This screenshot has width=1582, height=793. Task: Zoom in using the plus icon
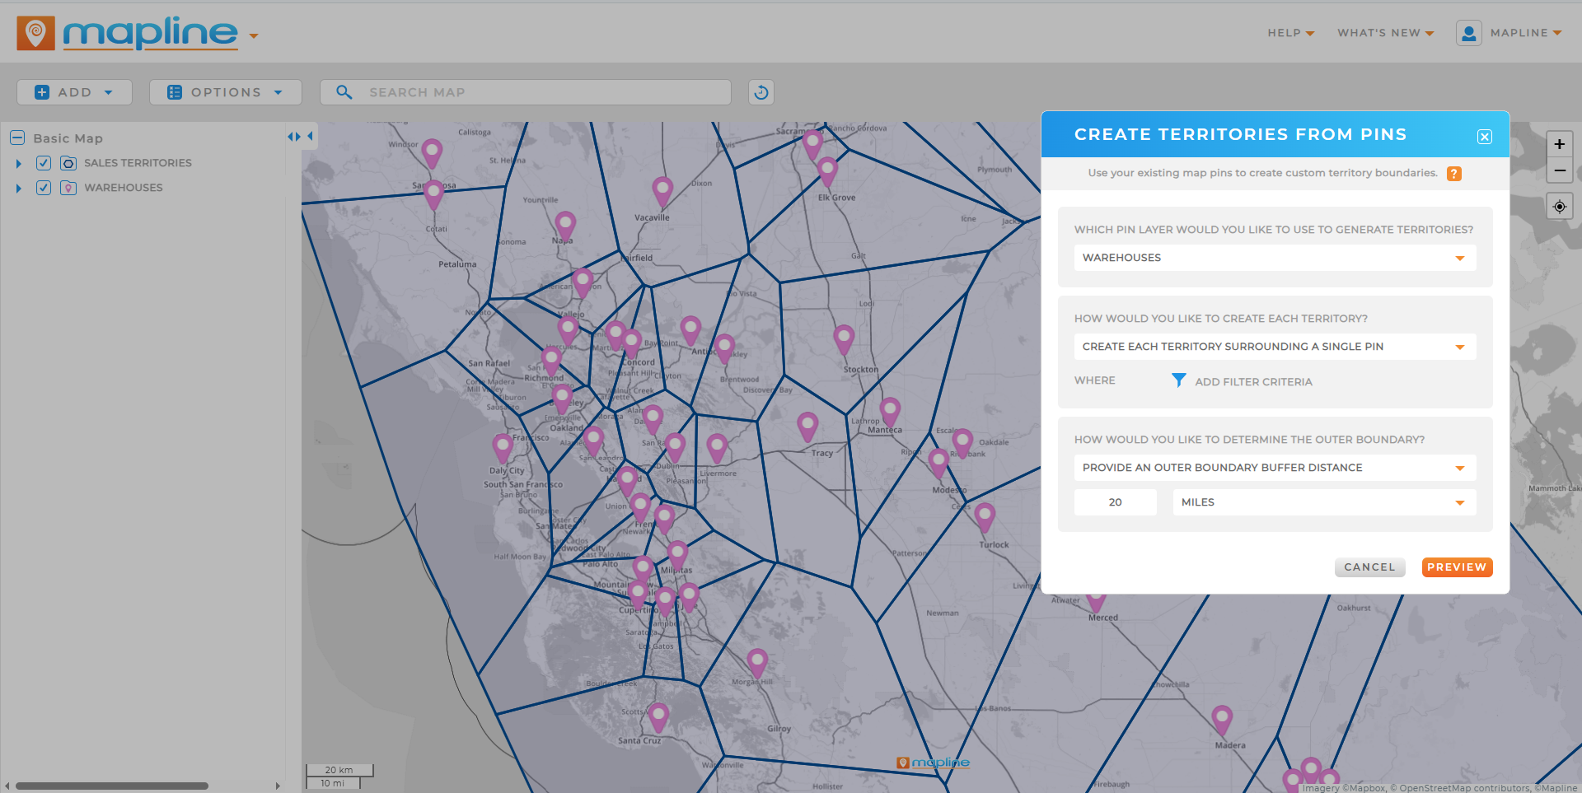(x=1560, y=143)
